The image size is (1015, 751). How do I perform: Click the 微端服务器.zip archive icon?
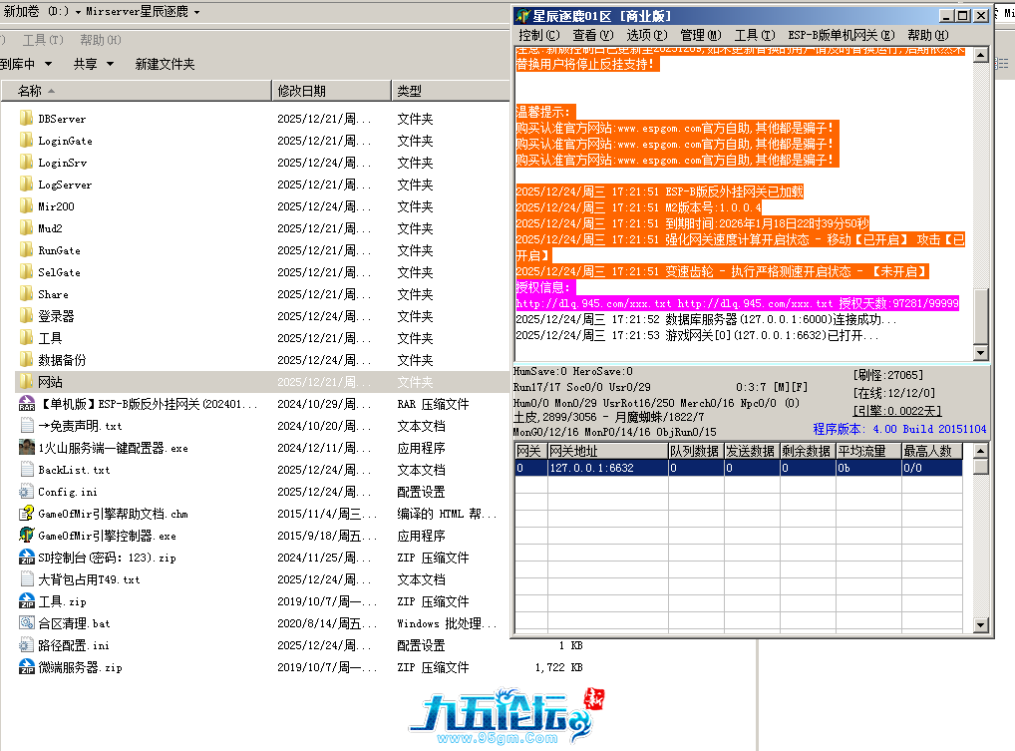pyautogui.click(x=27, y=667)
